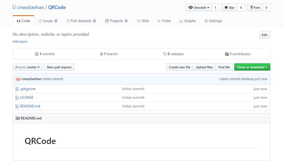Screen dimensions: 284x167
Task: Click the file icon next to .gitignore
Action: 17,89
